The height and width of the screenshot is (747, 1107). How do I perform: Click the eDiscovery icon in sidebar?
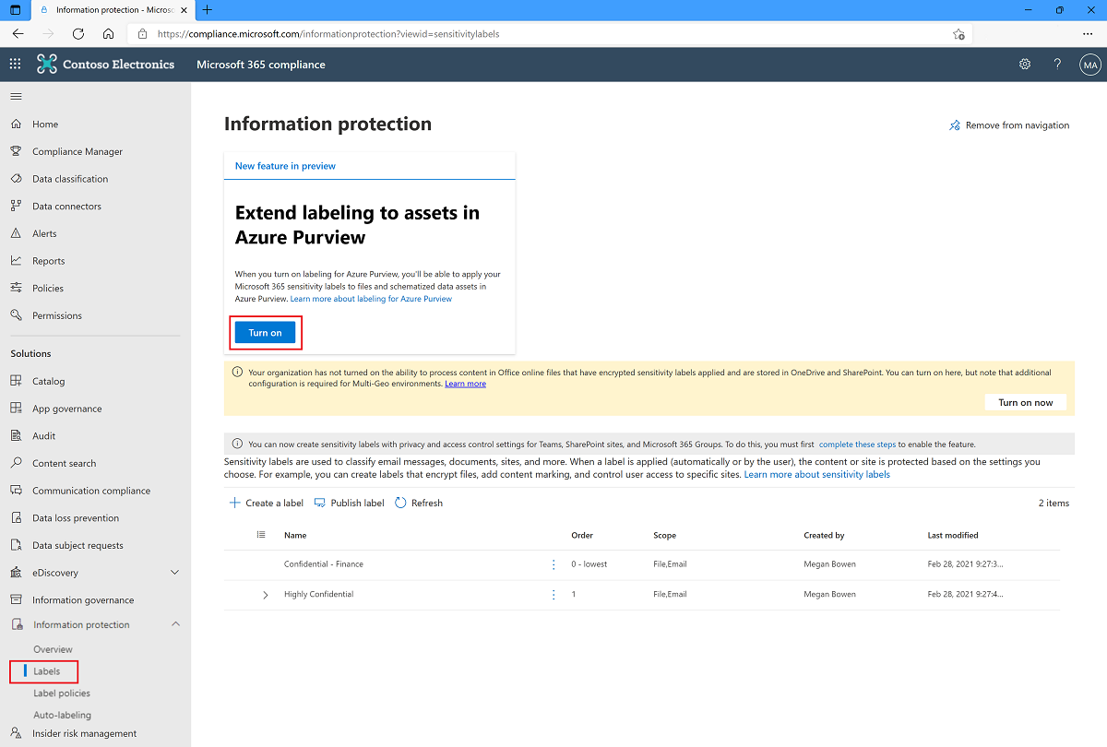coord(16,573)
